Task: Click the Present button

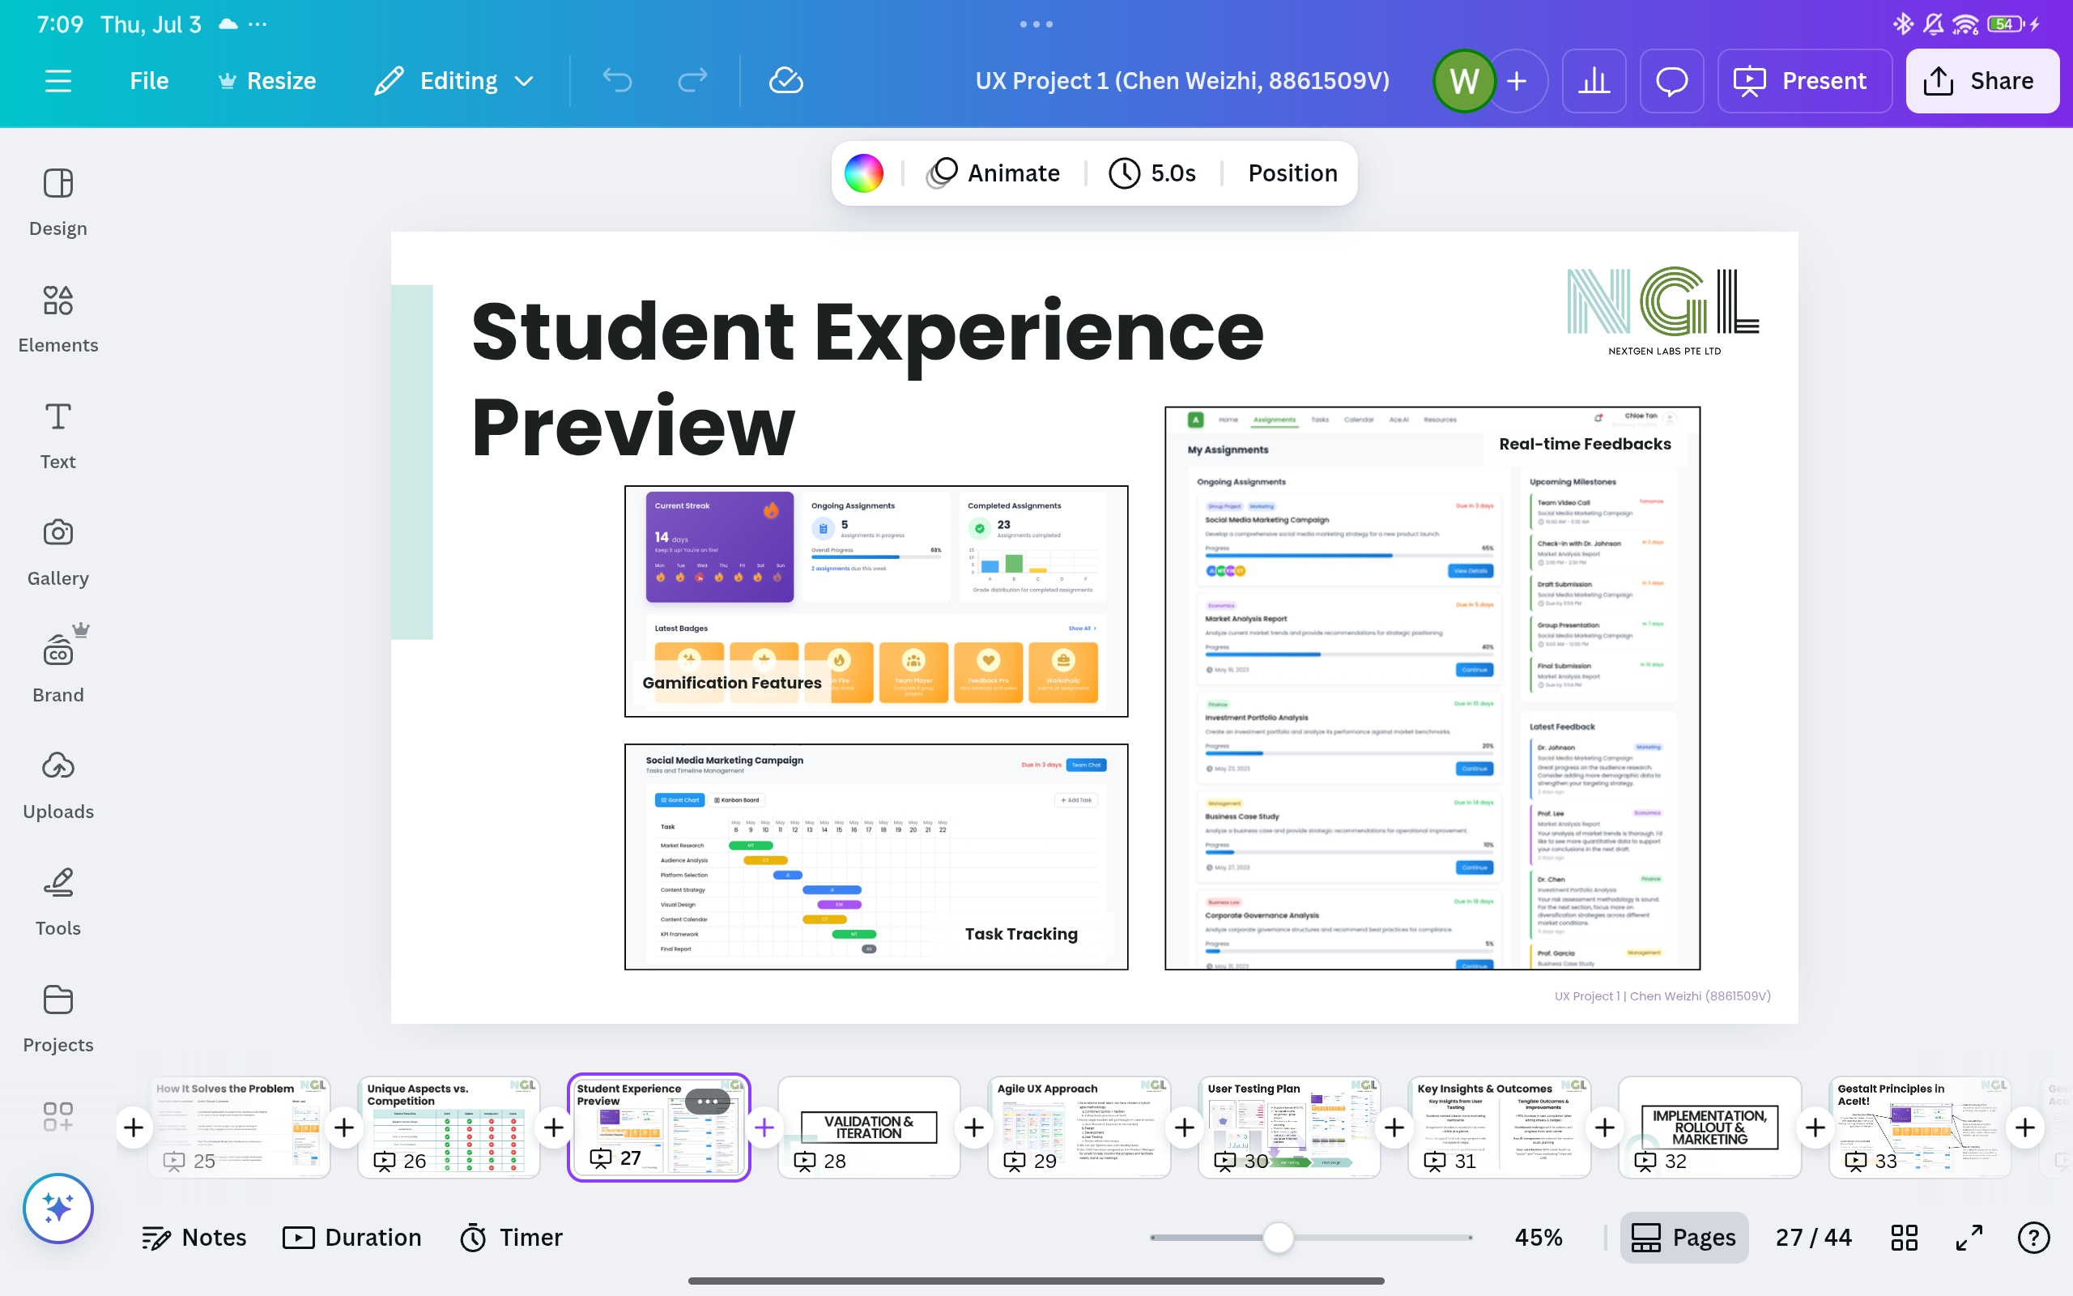Action: [1803, 80]
